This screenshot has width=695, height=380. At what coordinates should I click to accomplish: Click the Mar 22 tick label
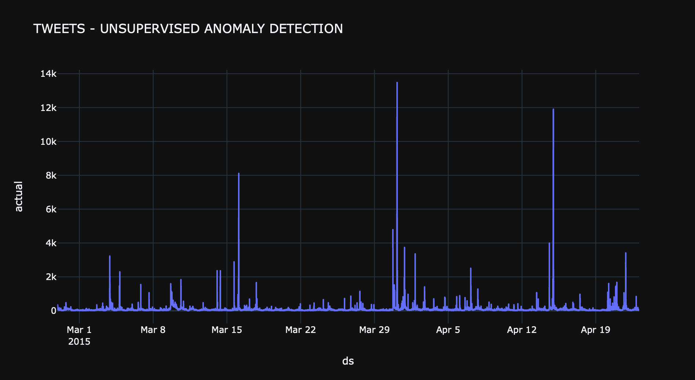[301, 330]
